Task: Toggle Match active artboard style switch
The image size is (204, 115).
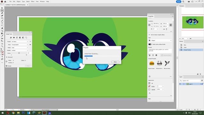Action: (150, 44)
